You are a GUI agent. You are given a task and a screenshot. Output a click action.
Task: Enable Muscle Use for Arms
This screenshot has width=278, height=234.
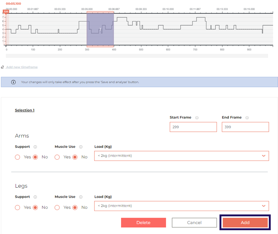[57, 157]
